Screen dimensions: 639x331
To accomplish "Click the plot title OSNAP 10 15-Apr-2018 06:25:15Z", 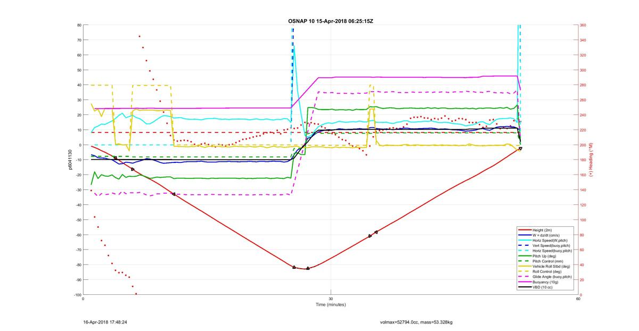I will pyautogui.click(x=331, y=21).
